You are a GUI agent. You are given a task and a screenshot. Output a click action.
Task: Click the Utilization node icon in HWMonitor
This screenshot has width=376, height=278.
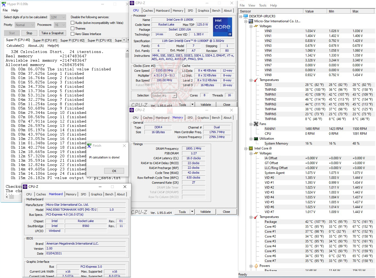click(256, 139)
